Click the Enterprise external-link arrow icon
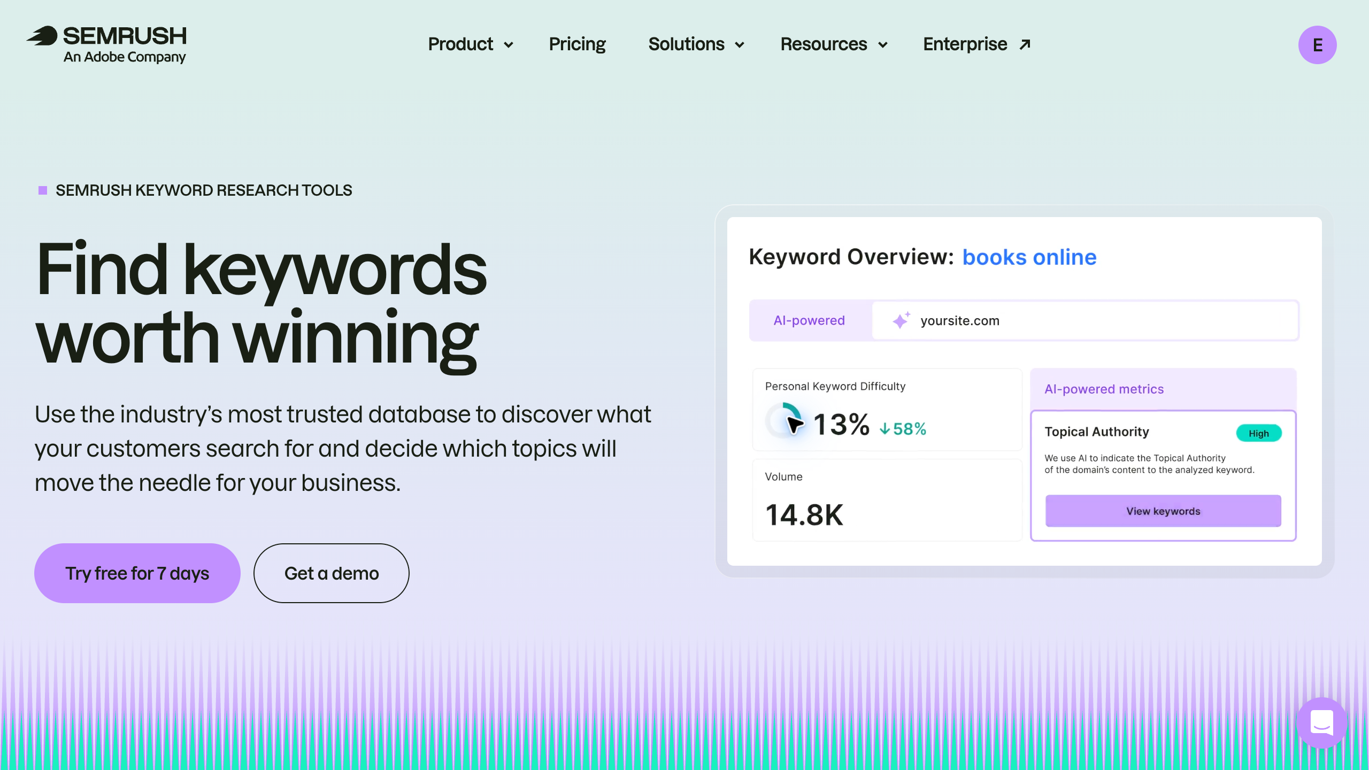 tap(1025, 44)
